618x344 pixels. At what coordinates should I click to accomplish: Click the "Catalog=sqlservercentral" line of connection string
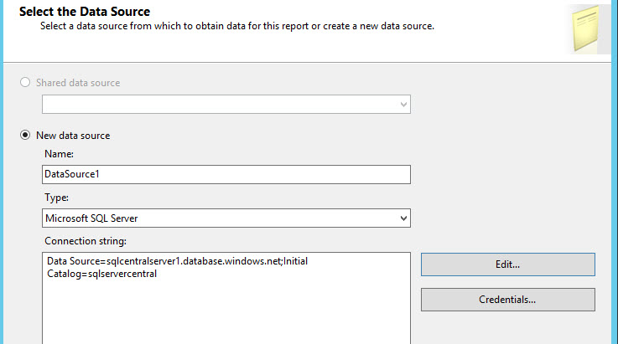[102, 273]
